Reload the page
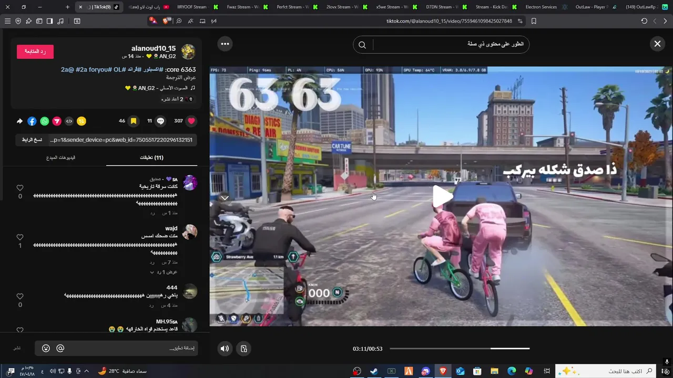This screenshot has height=378, width=673. pos(644,21)
